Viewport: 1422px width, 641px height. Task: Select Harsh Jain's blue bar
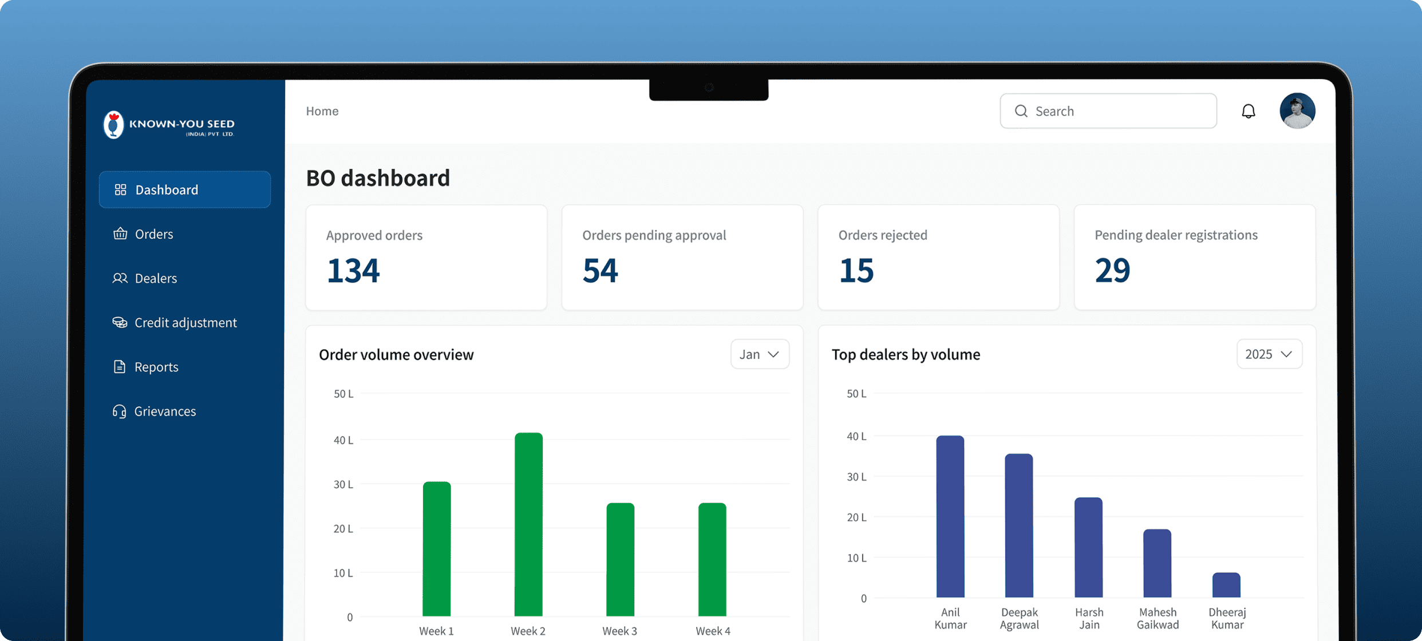(1088, 548)
